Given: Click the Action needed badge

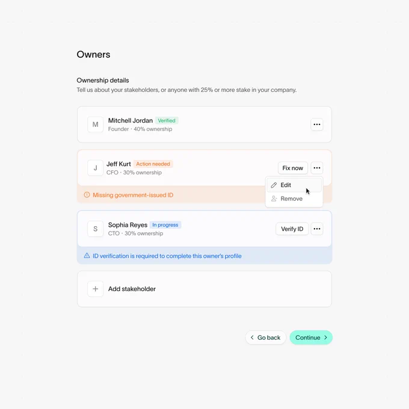Looking at the screenshot, I should click(153, 164).
